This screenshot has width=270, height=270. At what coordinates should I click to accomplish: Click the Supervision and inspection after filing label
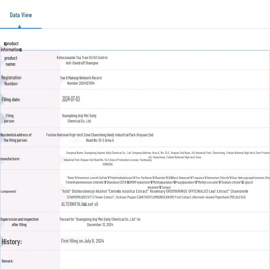coord(19,222)
